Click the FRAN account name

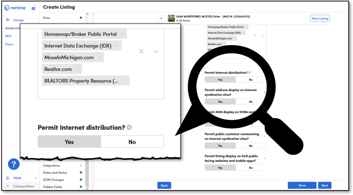(x=17, y=178)
